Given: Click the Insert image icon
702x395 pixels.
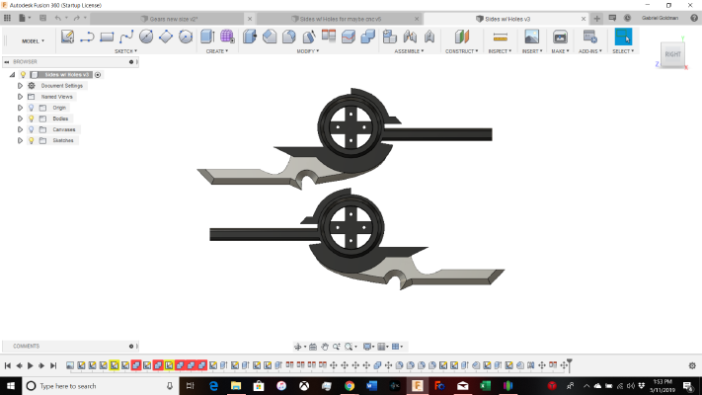Looking at the screenshot, I should coord(532,37).
